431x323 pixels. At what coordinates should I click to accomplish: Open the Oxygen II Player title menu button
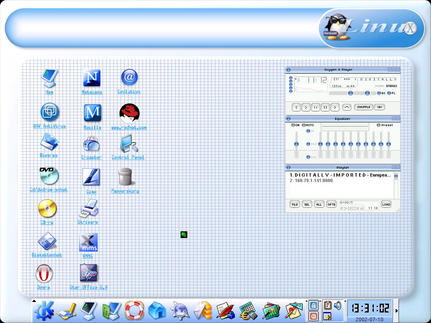point(288,70)
